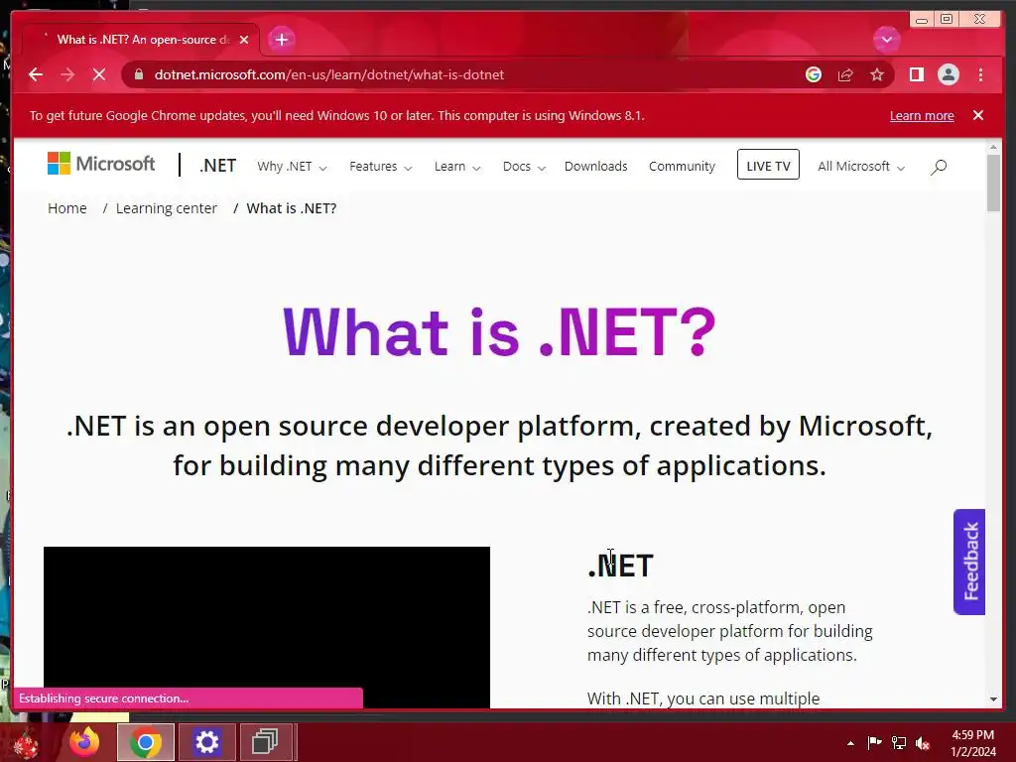Click the LIVE TV button
The width and height of the screenshot is (1016, 762).
[768, 165]
